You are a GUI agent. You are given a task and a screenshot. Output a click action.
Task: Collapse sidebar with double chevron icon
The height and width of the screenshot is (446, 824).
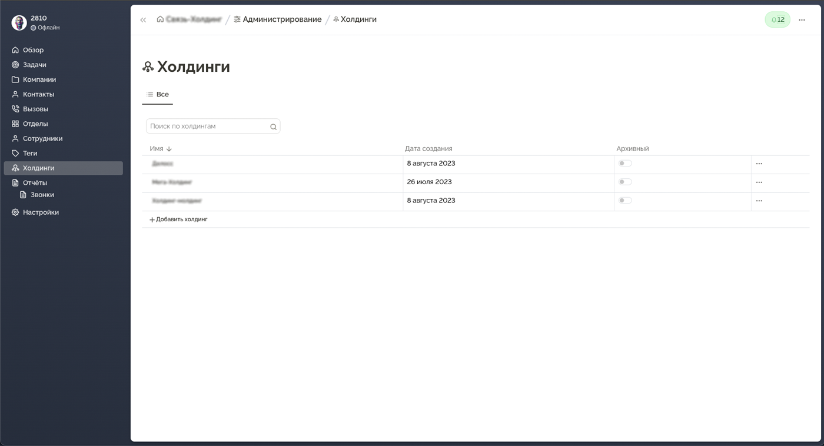[x=143, y=20]
